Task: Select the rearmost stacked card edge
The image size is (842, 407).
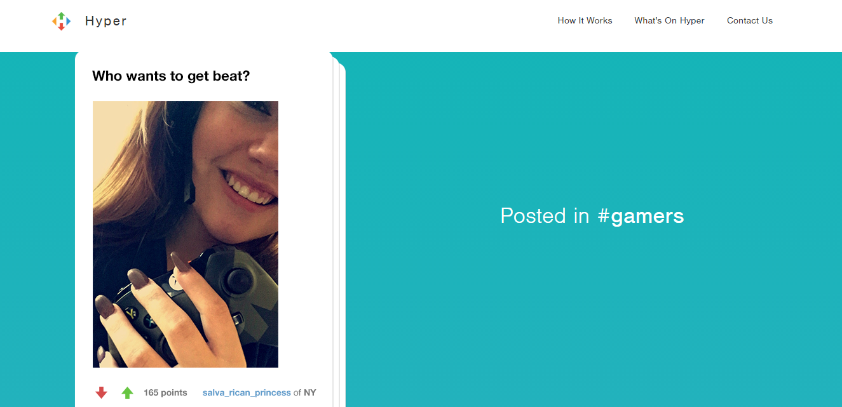Action: click(343, 235)
